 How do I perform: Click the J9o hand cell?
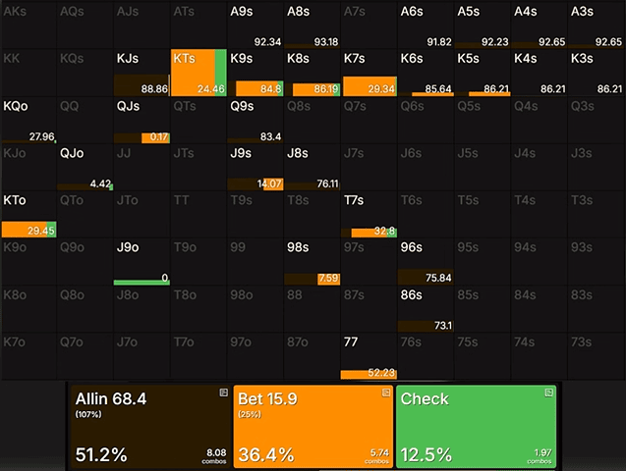click(x=142, y=261)
